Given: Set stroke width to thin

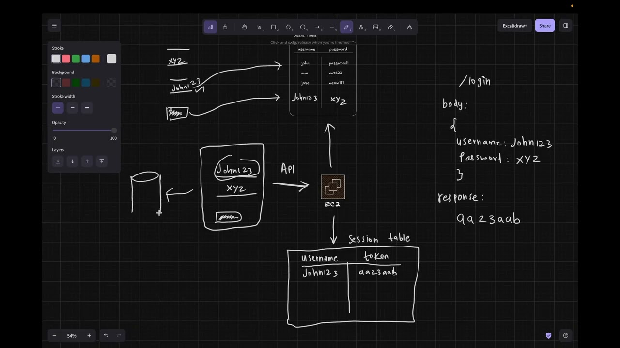Looking at the screenshot, I should pos(58,107).
